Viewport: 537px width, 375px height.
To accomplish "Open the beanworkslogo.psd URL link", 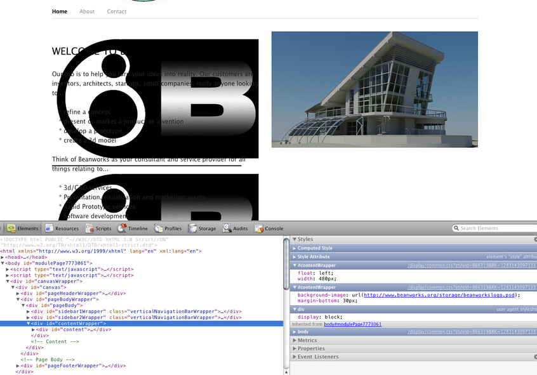I will tap(439, 295).
